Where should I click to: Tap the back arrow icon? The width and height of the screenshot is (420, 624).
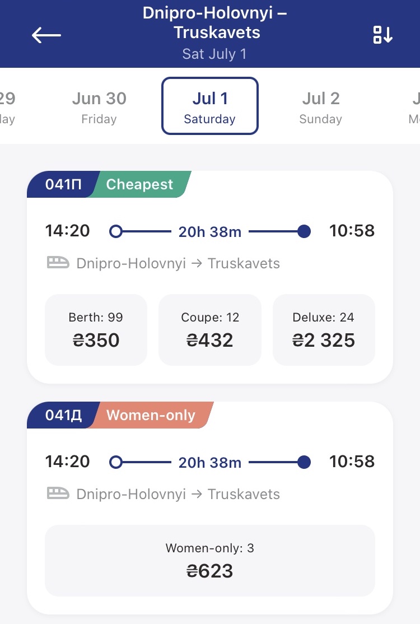coord(46,35)
